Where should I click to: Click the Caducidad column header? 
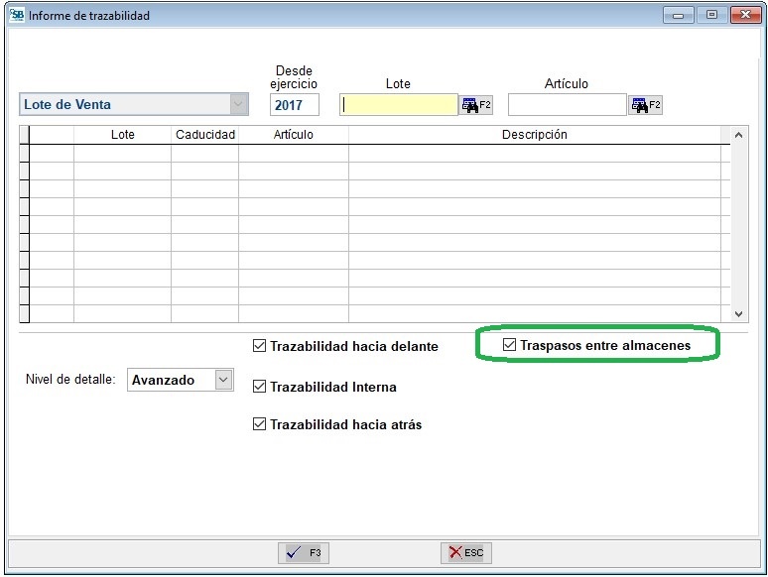204,135
